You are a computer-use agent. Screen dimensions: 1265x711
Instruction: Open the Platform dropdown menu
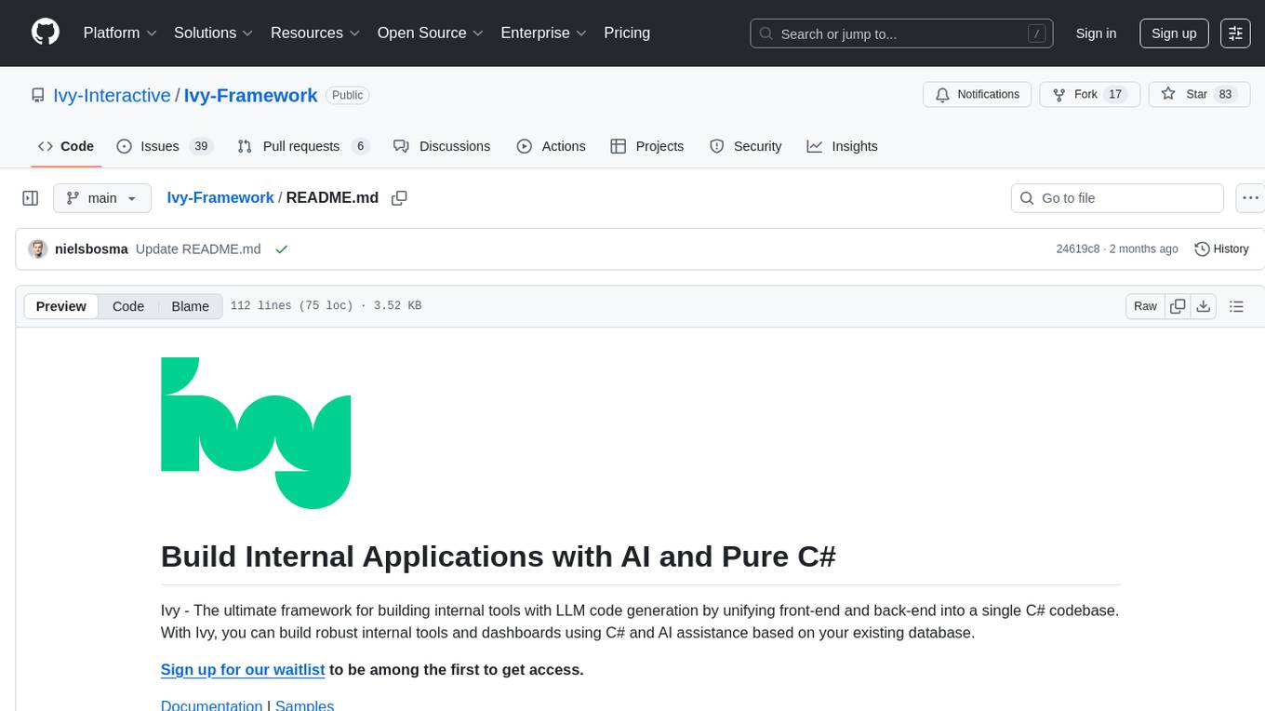[x=120, y=33]
